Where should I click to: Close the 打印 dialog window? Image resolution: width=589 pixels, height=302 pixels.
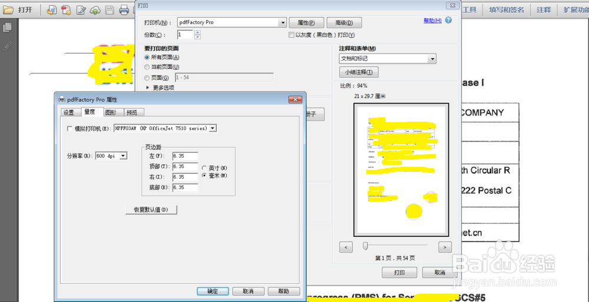(x=452, y=5)
